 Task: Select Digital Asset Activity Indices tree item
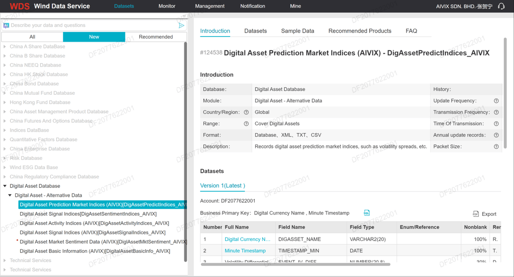(94, 223)
